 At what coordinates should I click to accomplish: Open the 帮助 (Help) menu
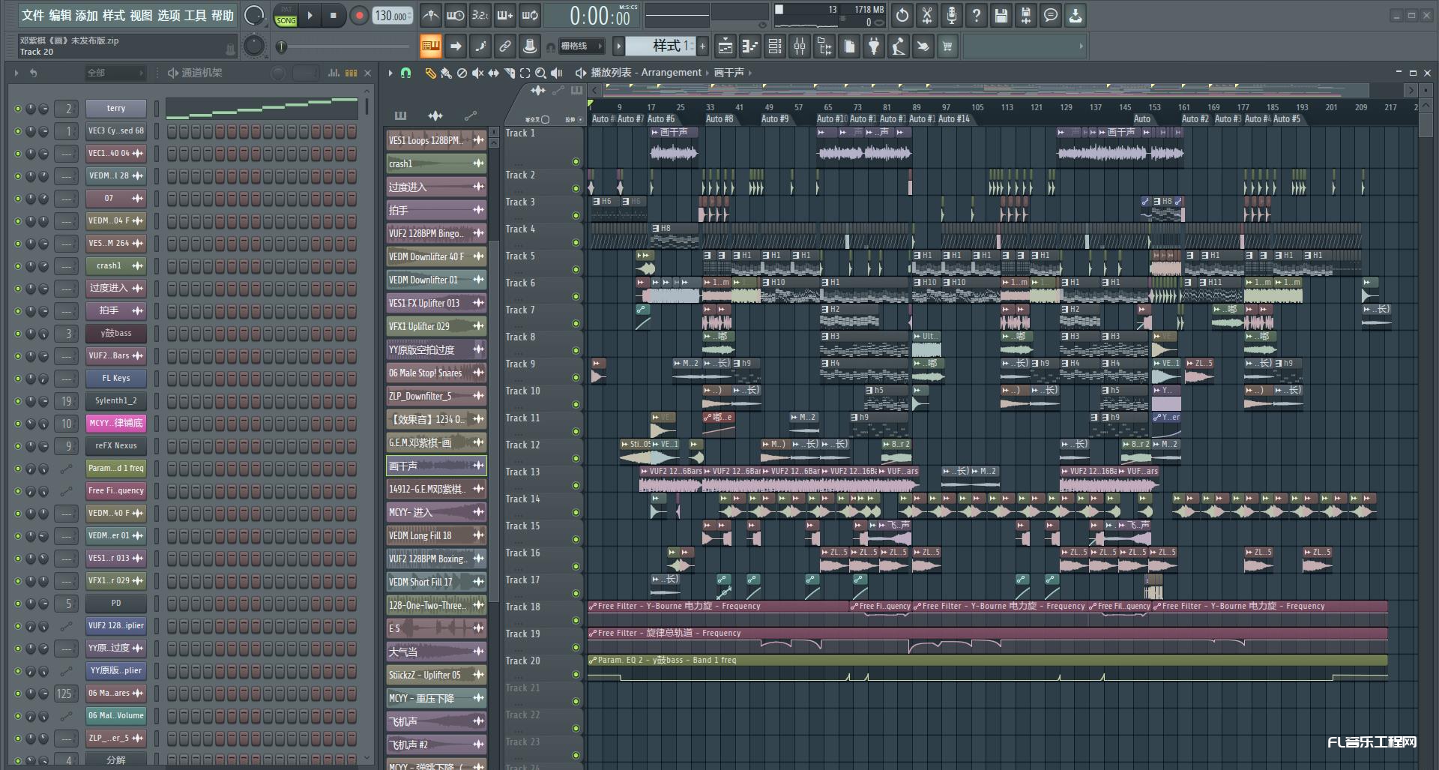coord(222,15)
